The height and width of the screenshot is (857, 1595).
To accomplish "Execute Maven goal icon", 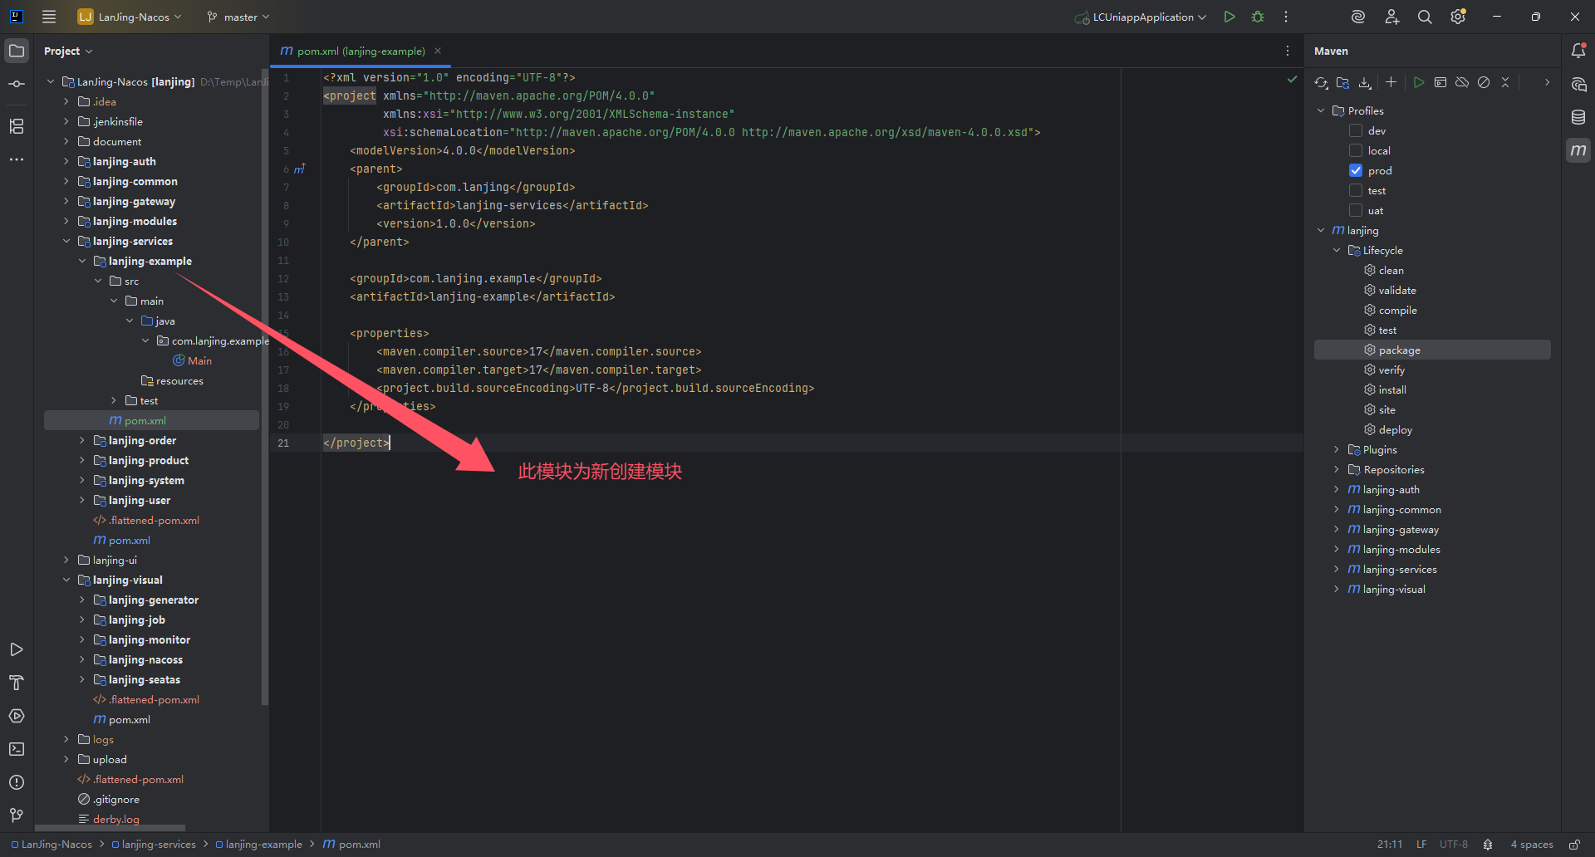I will 1440,82.
